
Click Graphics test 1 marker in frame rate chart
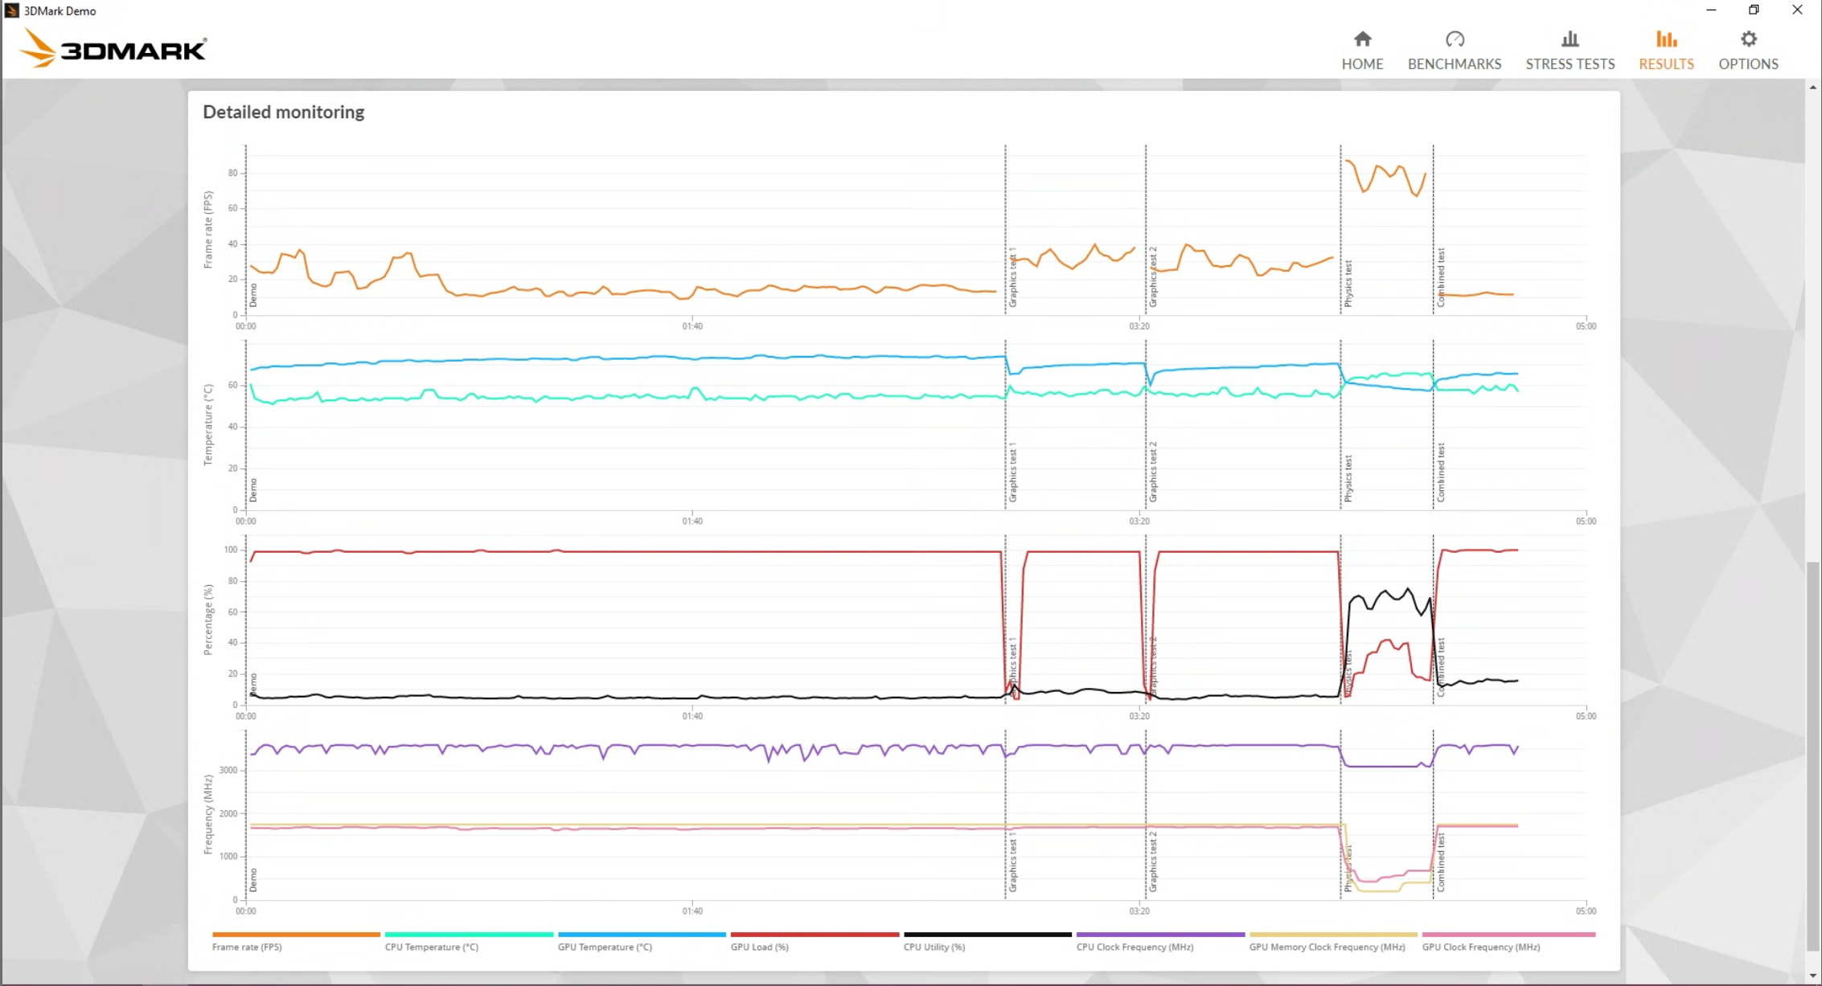click(1013, 277)
